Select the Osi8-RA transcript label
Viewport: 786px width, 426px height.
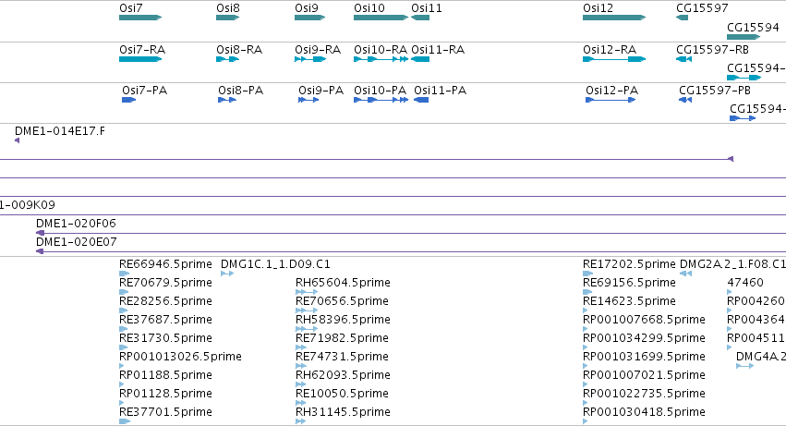(239, 50)
